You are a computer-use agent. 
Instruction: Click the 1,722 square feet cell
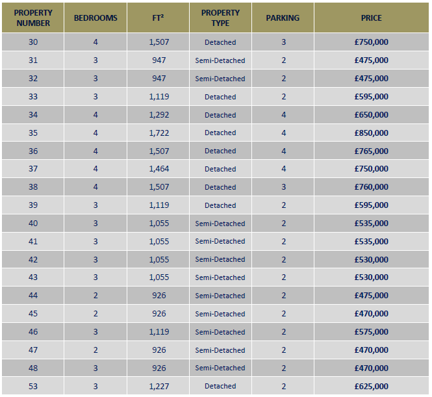(159, 133)
